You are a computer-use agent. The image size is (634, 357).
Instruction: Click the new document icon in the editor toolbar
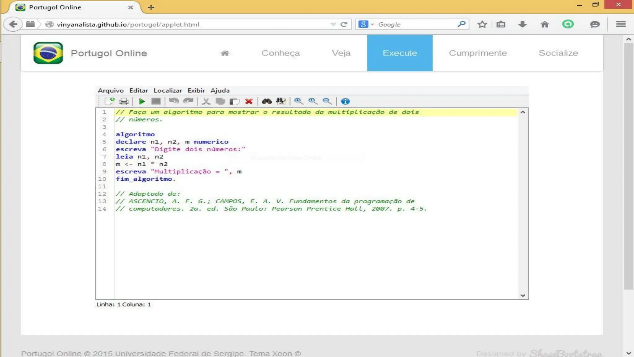pos(109,101)
